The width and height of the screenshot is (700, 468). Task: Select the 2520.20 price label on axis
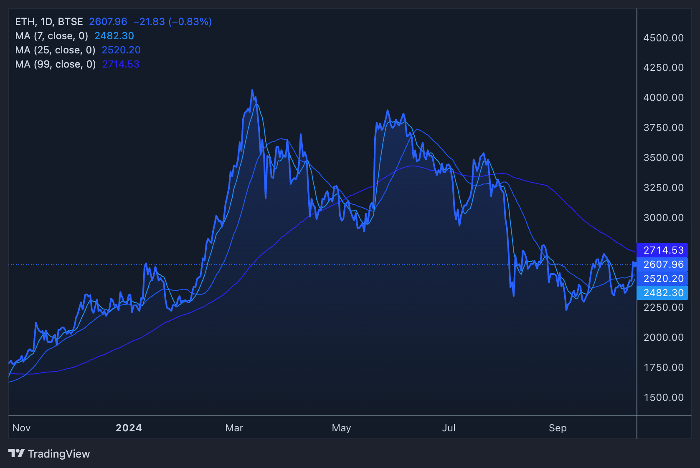tap(663, 279)
